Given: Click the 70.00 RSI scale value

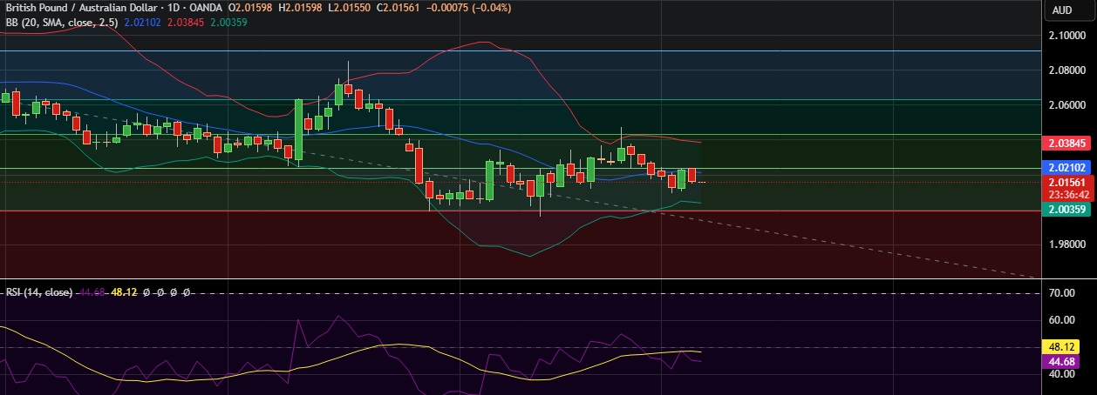Looking at the screenshot, I should click(1062, 293).
